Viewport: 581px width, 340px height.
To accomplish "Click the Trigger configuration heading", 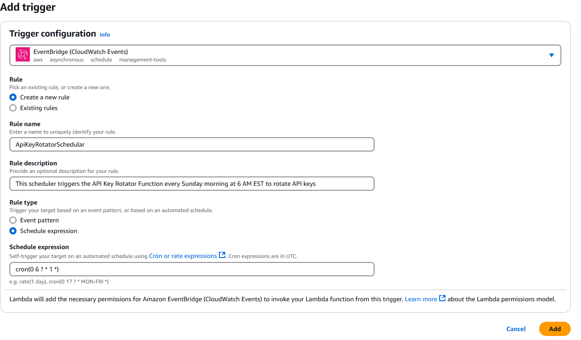I will pyautogui.click(x=53, y=34).
